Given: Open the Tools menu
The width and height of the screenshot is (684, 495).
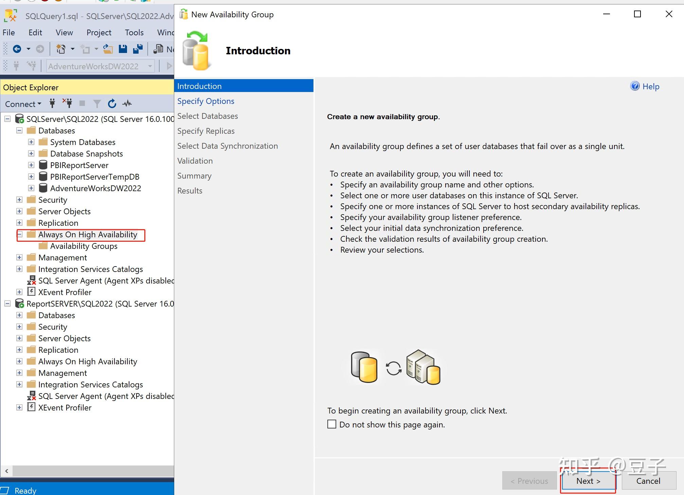Looking at the screenshot, I should click(134, 32).
